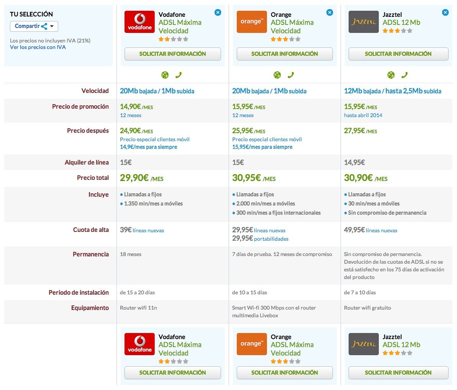
Task: Click '2.000 min/mes a móviles' text
Action: click(x=265, y=204)
